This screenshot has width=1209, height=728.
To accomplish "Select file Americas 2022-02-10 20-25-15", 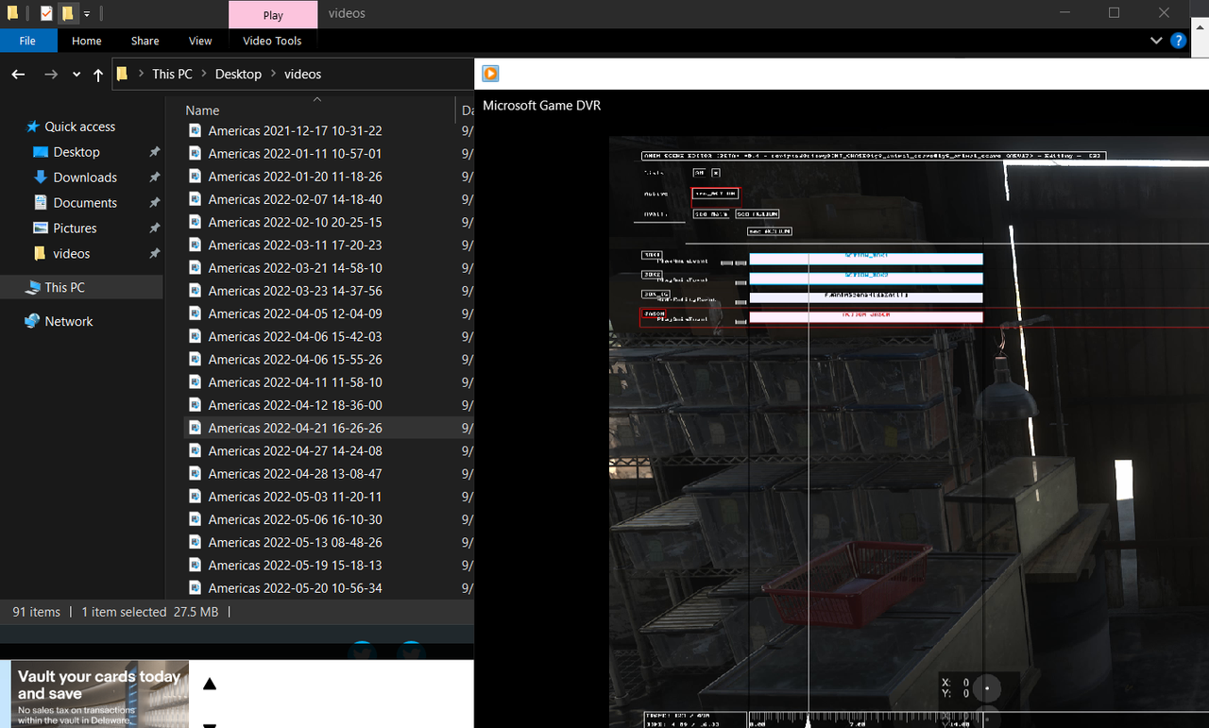I will point(295,222).
